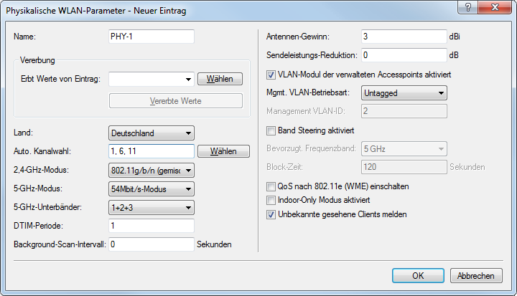Click the Antennen-Gewinn input field

[404, 35]
